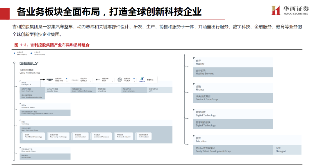Click the Mobility heading
This screenshot has width=314, height=165.
point(200,62)
